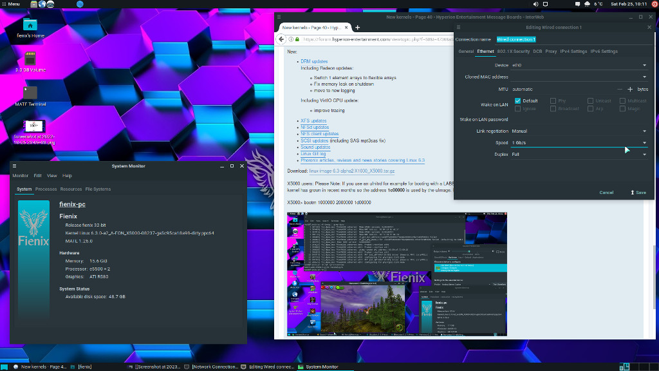Open the Linux Git log link

click(313, 154)
